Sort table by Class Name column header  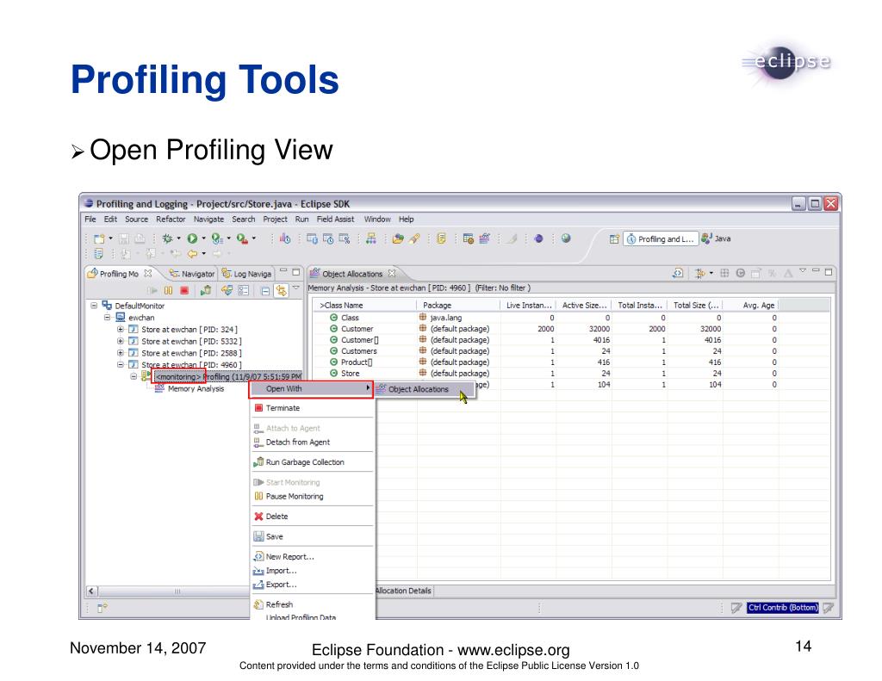[365, 306]
